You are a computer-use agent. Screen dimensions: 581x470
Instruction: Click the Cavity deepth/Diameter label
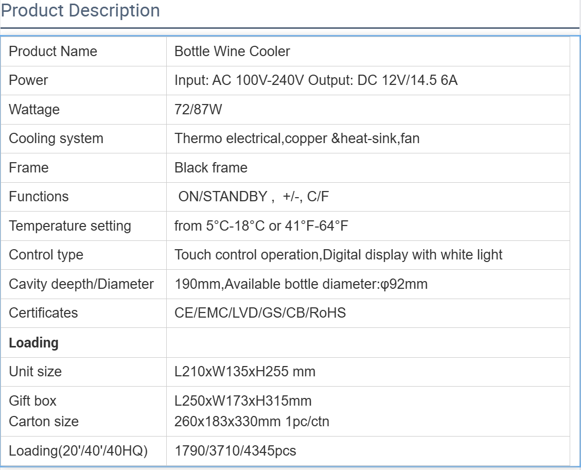tap(81, 284)
